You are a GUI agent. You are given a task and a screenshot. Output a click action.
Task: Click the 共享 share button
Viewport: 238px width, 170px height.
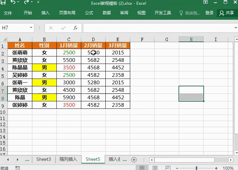click(227, 13)
